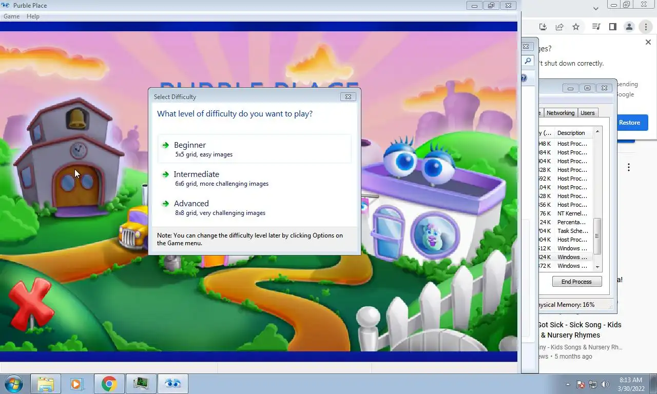Open the Help menu in Purble Place
The height and width of the screenshot is (394, 657).
pos(33,16)
